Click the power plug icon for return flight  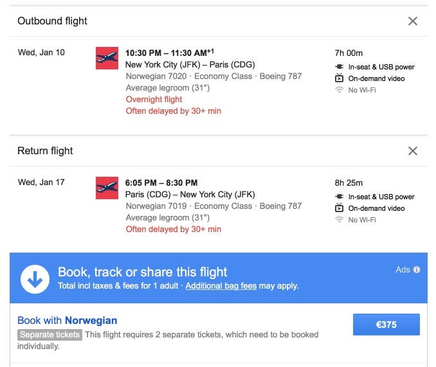pyautogui.click(x=340, y=197)
